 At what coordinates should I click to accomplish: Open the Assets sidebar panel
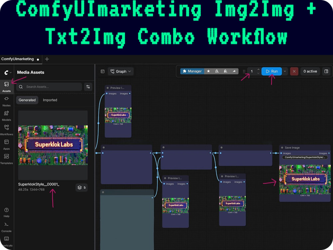point(6,87)
